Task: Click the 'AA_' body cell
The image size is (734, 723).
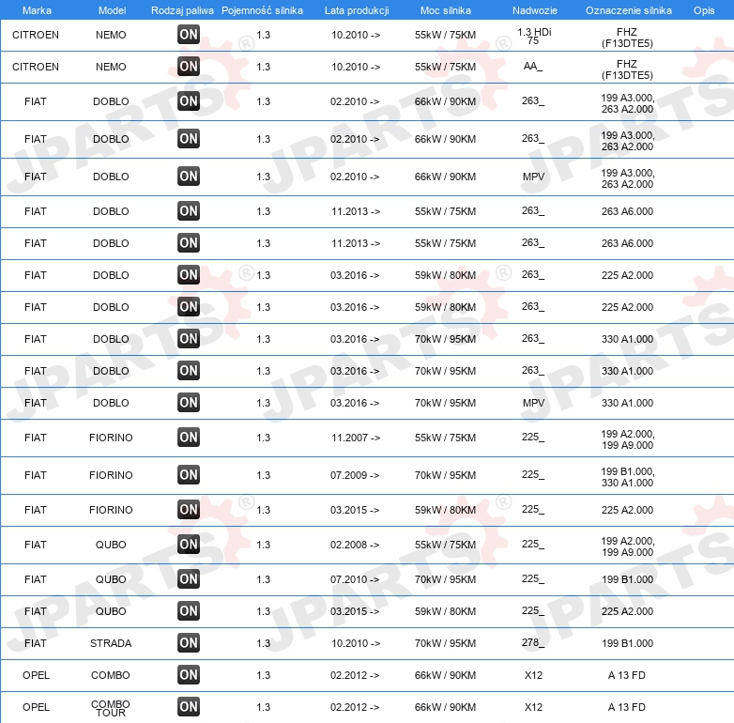Action: point(533,66)
